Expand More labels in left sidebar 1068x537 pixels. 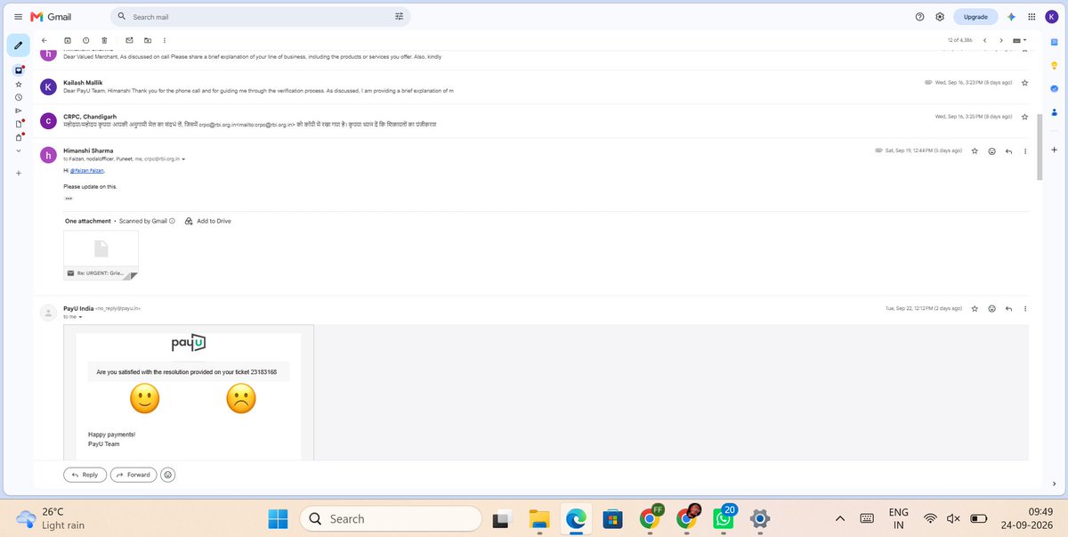tap(18, 151)
